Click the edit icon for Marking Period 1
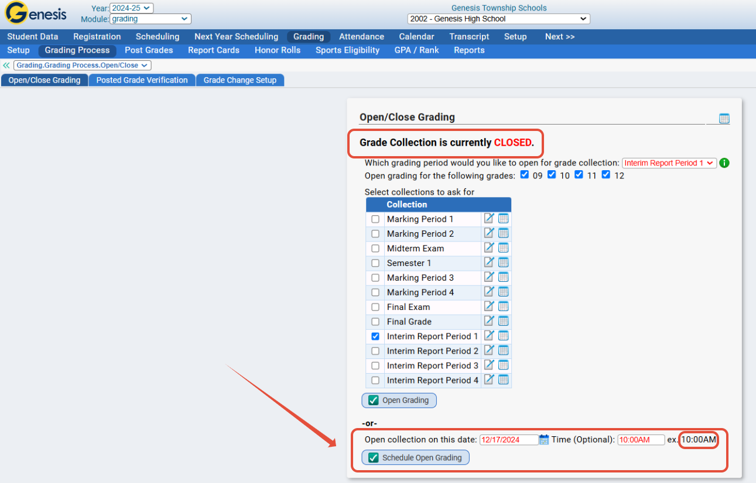The height and width of the screenshot is (483, 756). (x=489, y=219)
